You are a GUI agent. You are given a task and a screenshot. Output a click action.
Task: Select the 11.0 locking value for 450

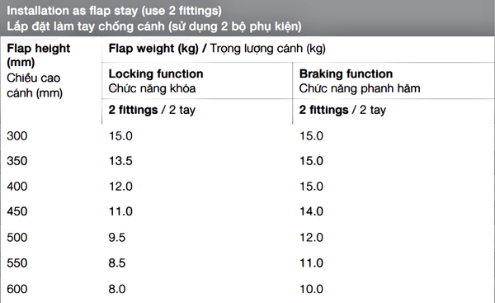[120, 211]
